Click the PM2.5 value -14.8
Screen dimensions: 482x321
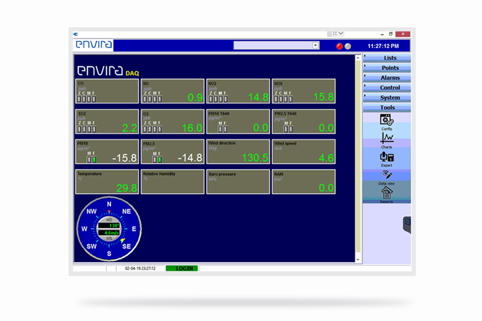190,158
